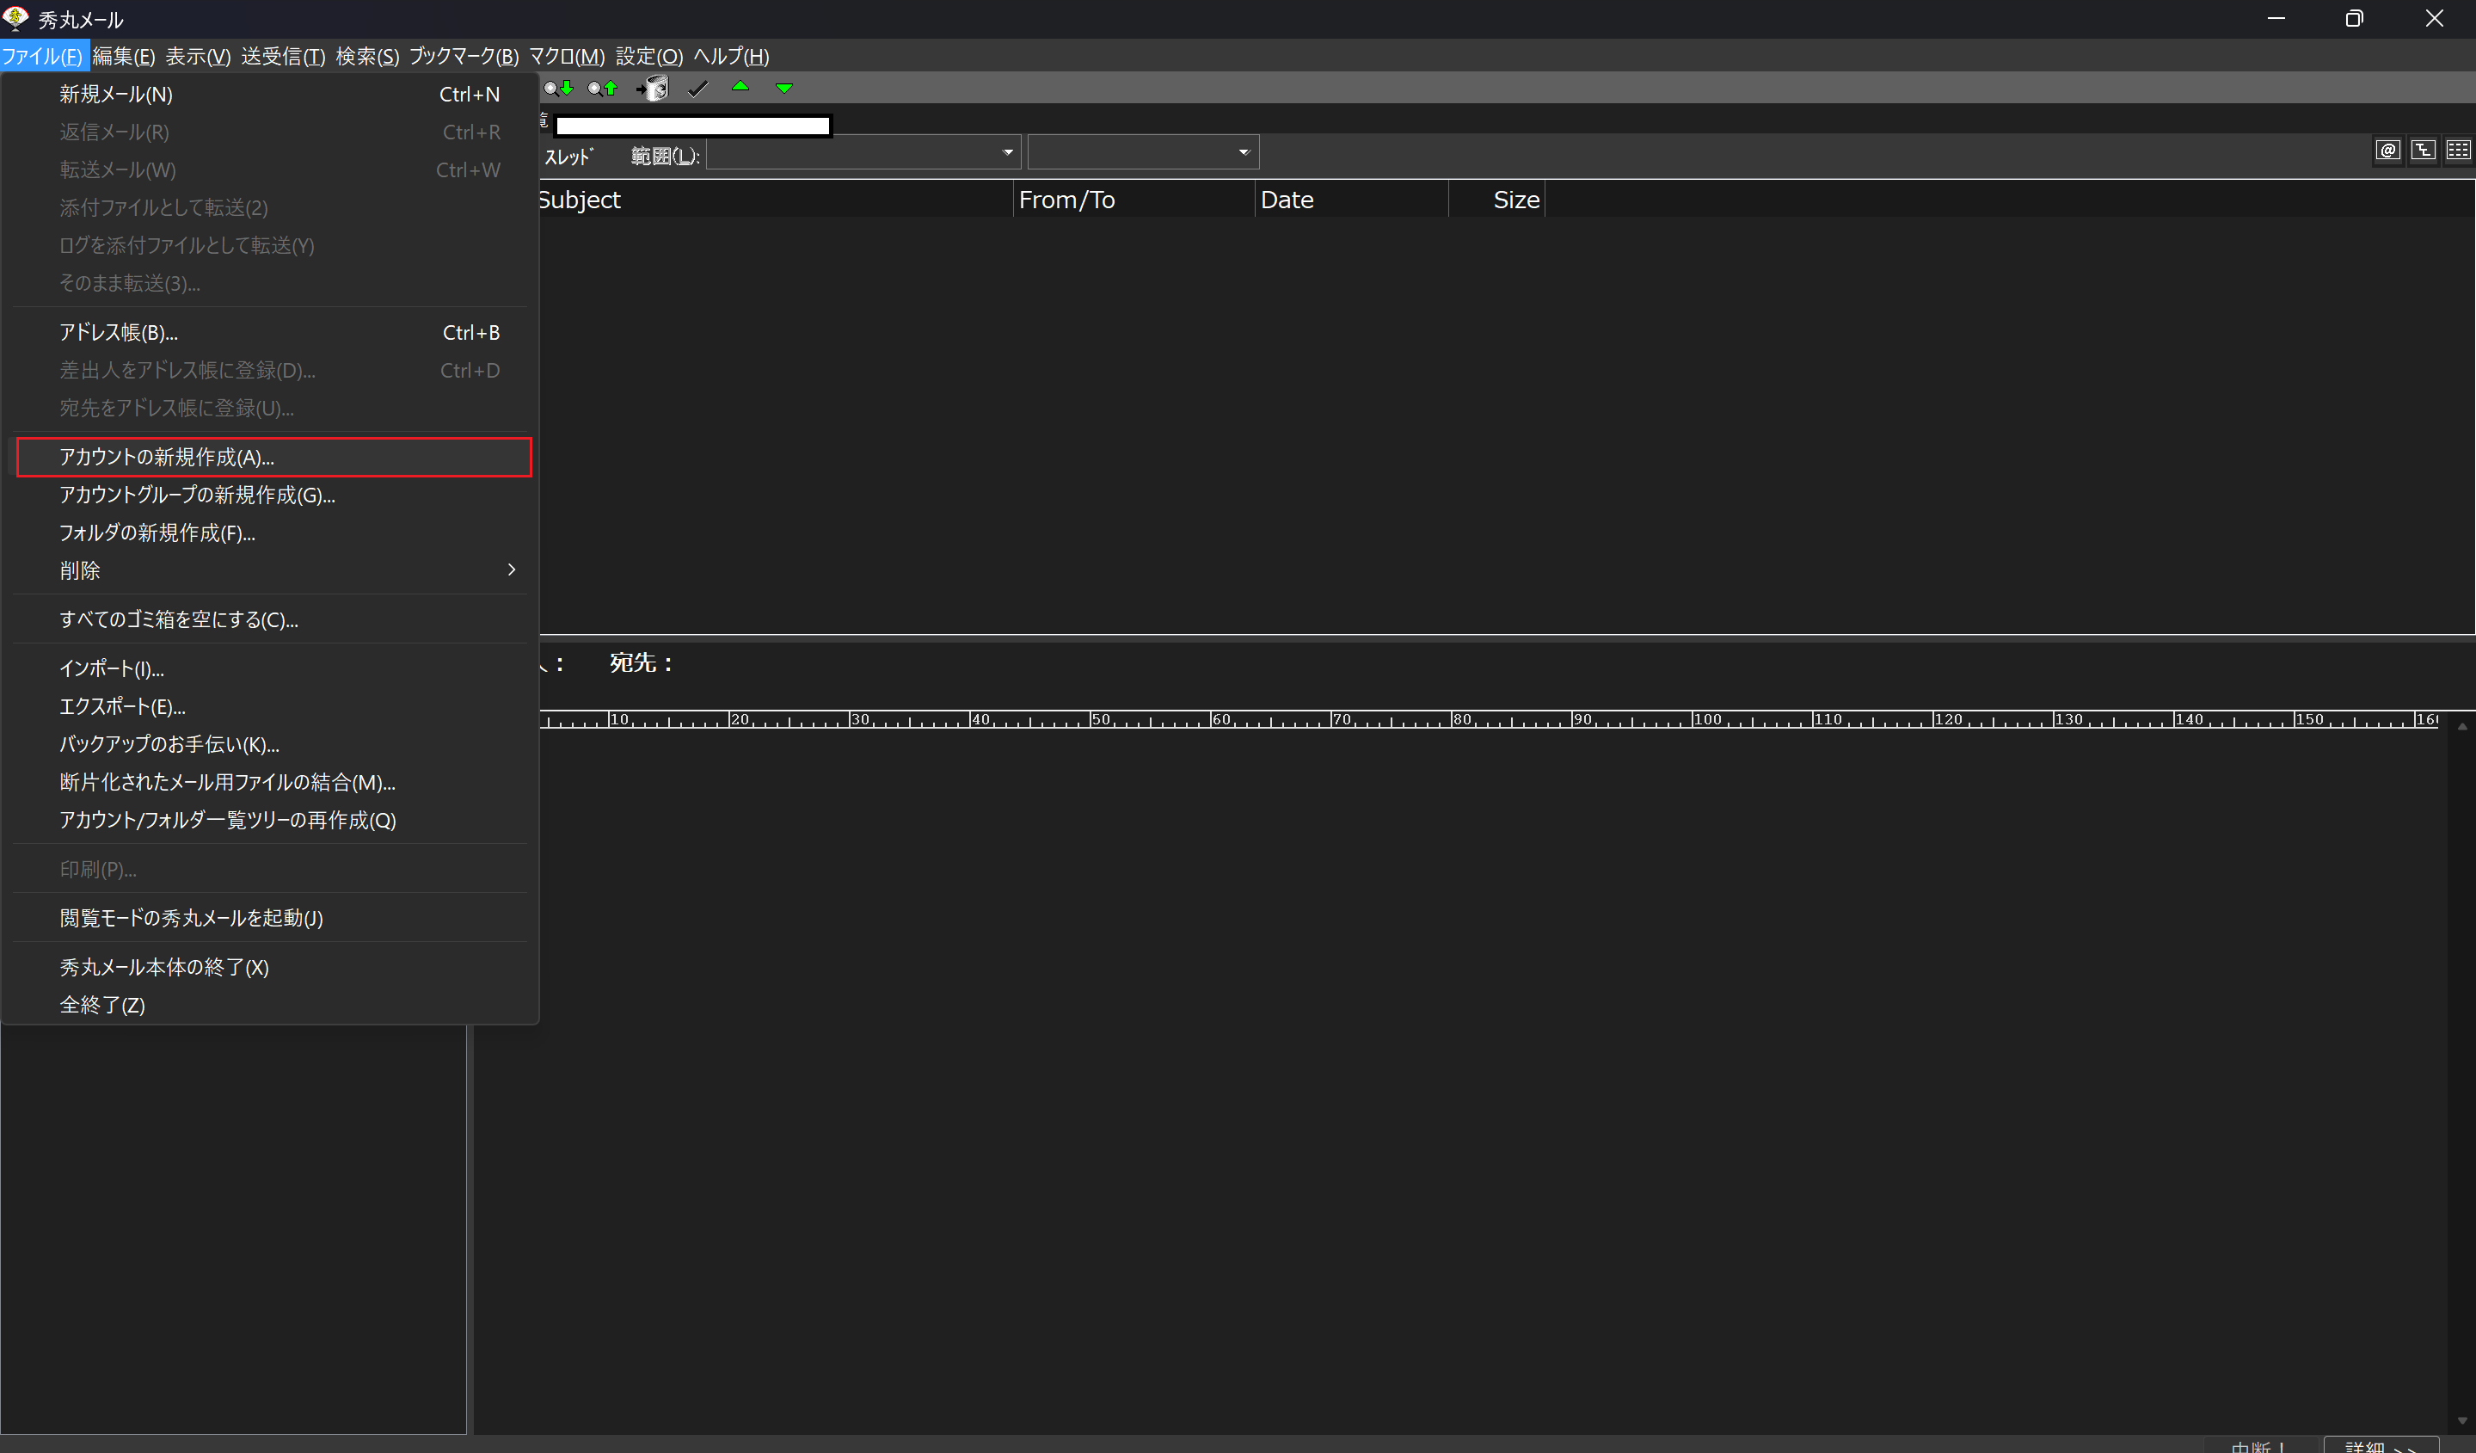Click the vertical scrollbar down arrow
Screen dimensions: 2476x1453
[2462, 1419]
